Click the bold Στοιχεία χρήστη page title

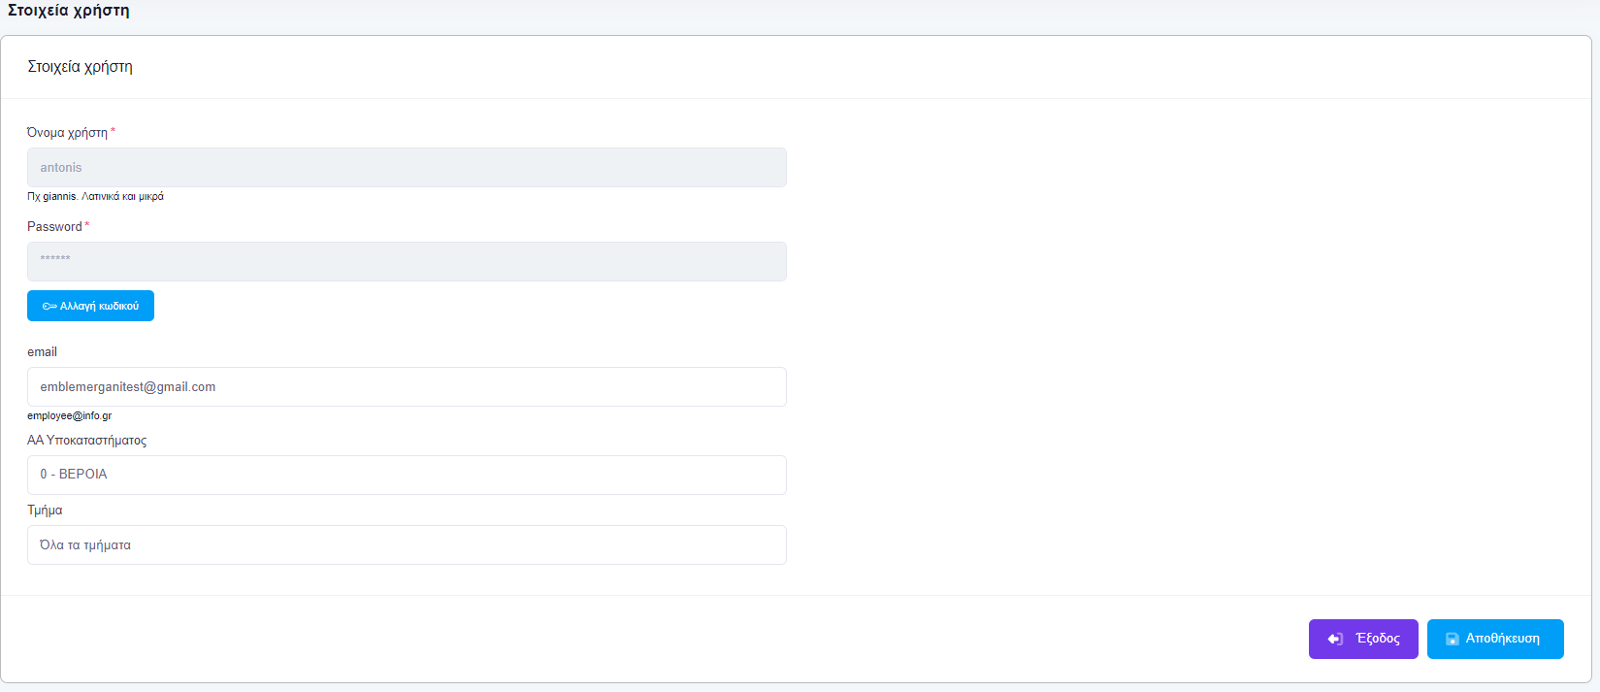coord(69,11)
